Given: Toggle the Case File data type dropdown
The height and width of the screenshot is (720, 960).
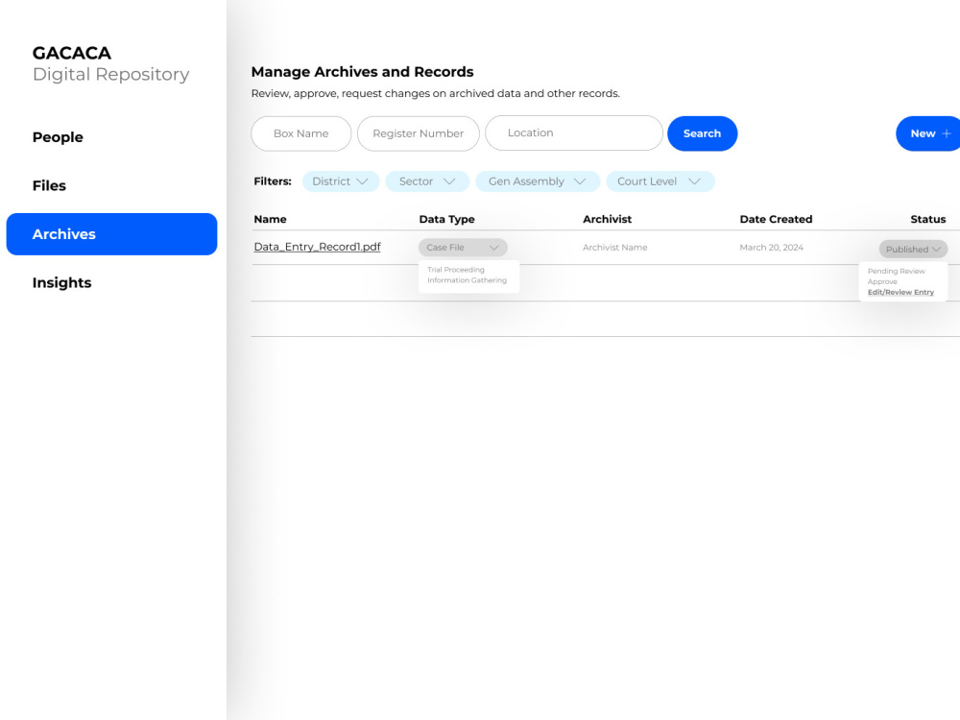Looking at the screenshot, I should pyautogui.click(x=463, y=248).
